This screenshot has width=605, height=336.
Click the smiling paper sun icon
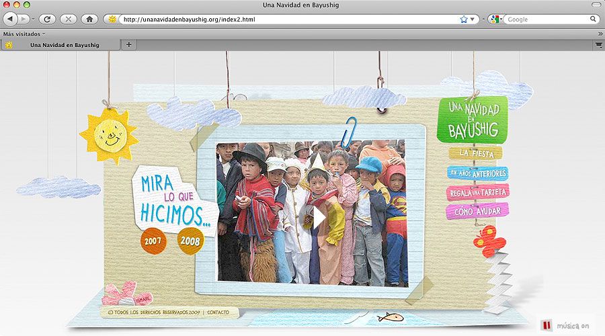click(110, 136)
